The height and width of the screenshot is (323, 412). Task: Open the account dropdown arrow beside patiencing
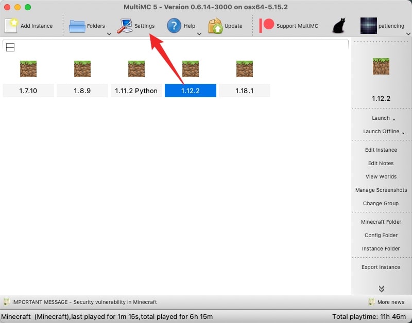408,34
